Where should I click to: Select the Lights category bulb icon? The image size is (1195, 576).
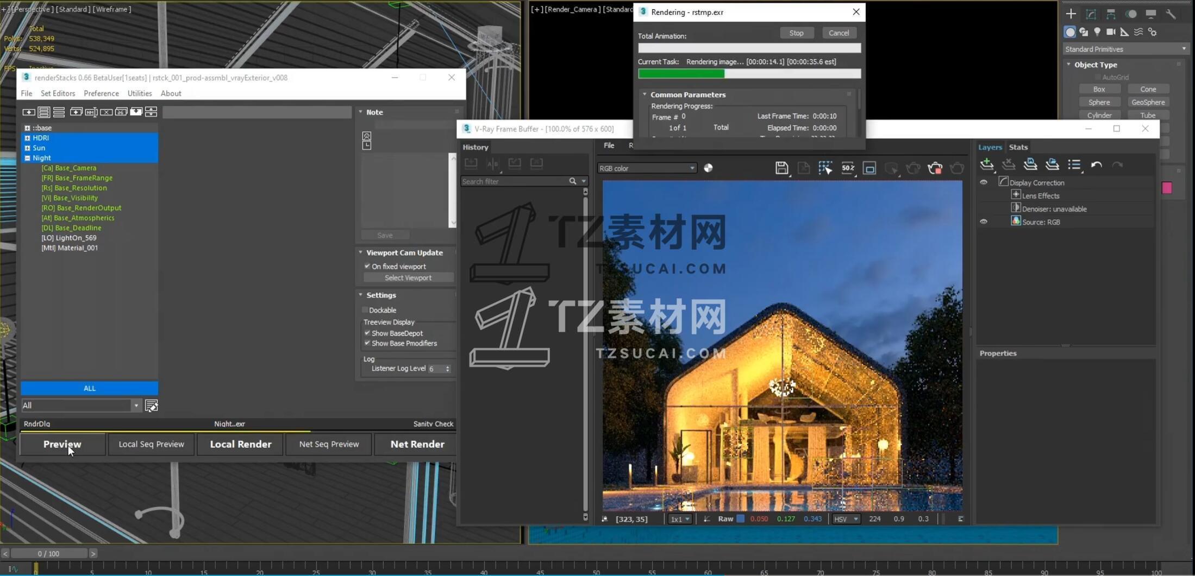click(1097, 32)
